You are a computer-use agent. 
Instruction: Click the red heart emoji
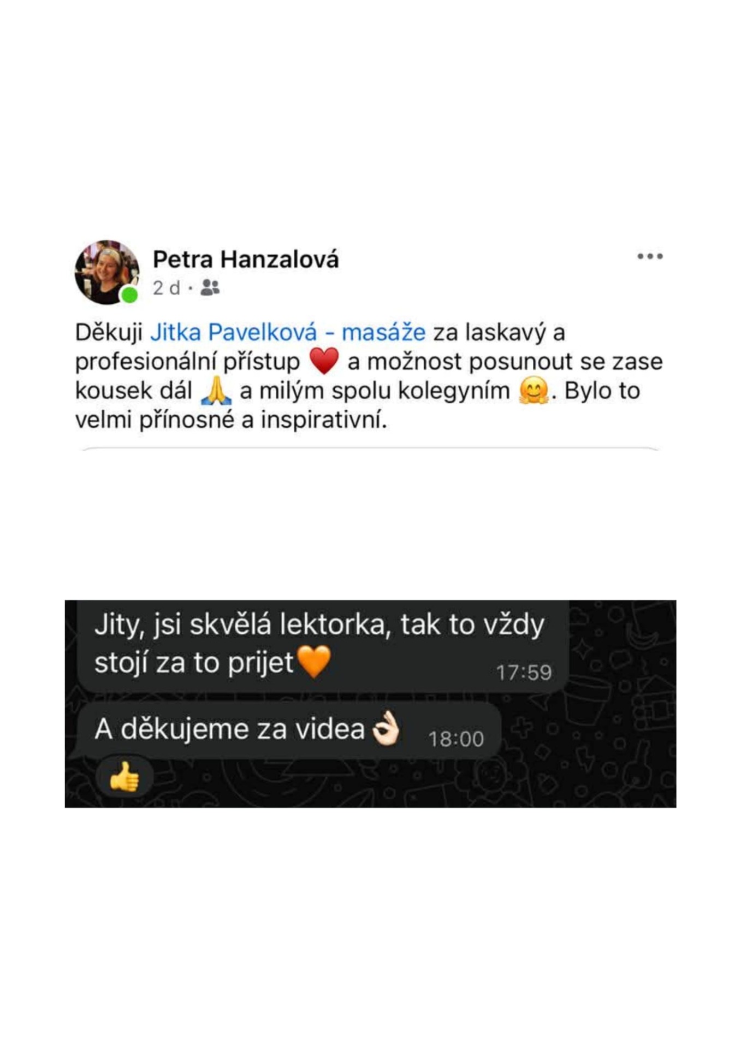click(x=324, y=361)
